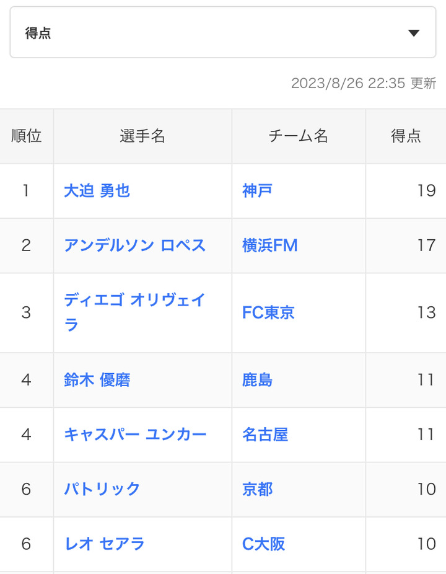Image resolution: width=446 pixels, height=574 pixels.
Task: Open the 得点 stat category dropdown
Action: point(223,33)
